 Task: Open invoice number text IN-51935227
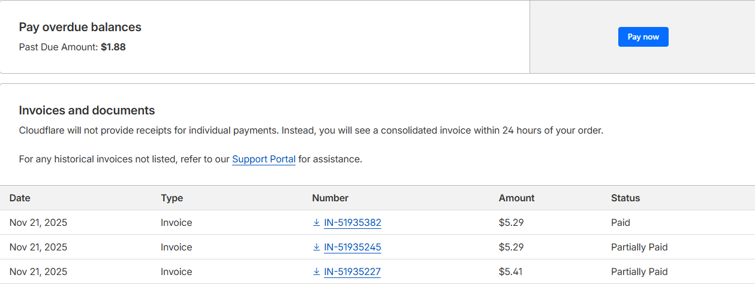tap(352, 272)
